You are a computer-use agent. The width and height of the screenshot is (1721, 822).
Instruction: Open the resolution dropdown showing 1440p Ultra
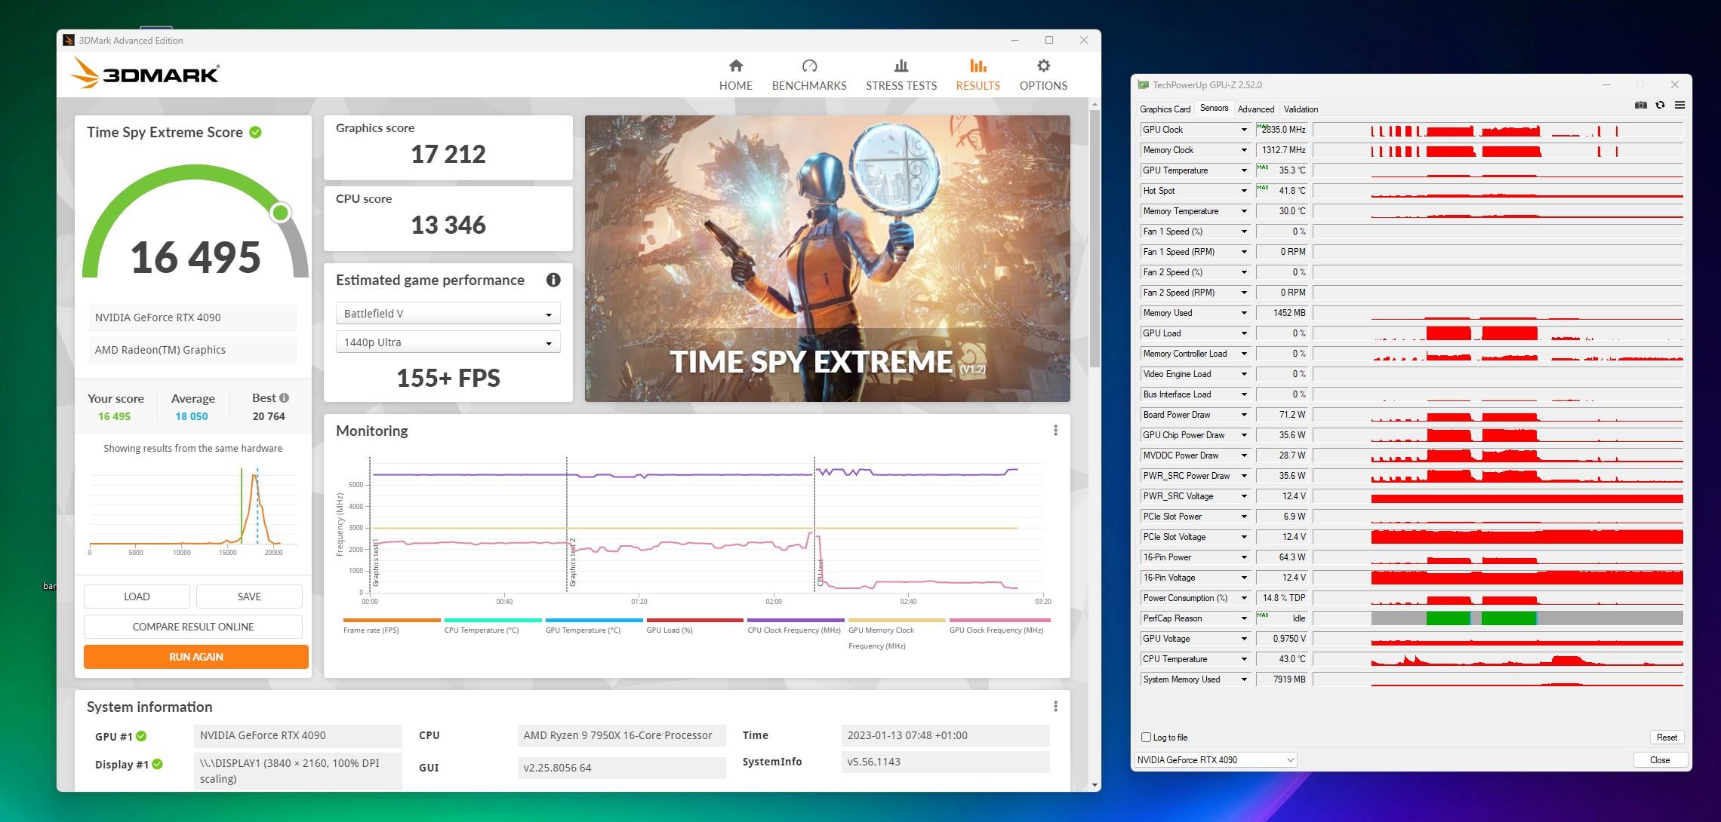448,342
